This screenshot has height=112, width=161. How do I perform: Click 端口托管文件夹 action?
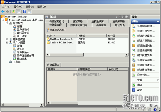click(144, 55)
